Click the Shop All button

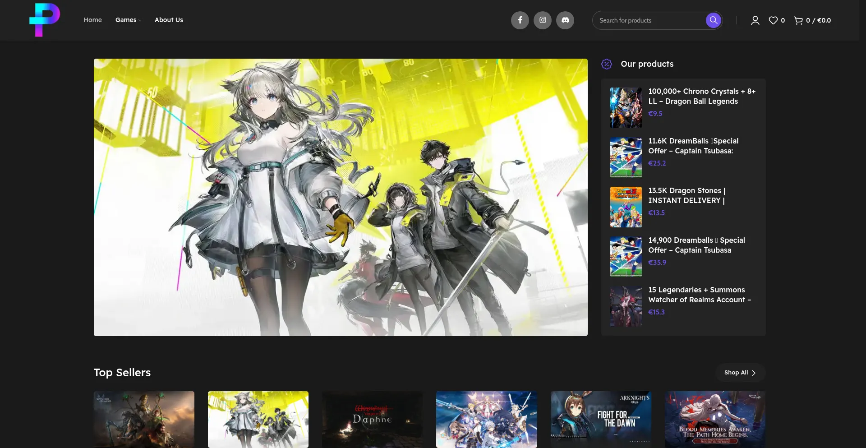click(740, 373)
